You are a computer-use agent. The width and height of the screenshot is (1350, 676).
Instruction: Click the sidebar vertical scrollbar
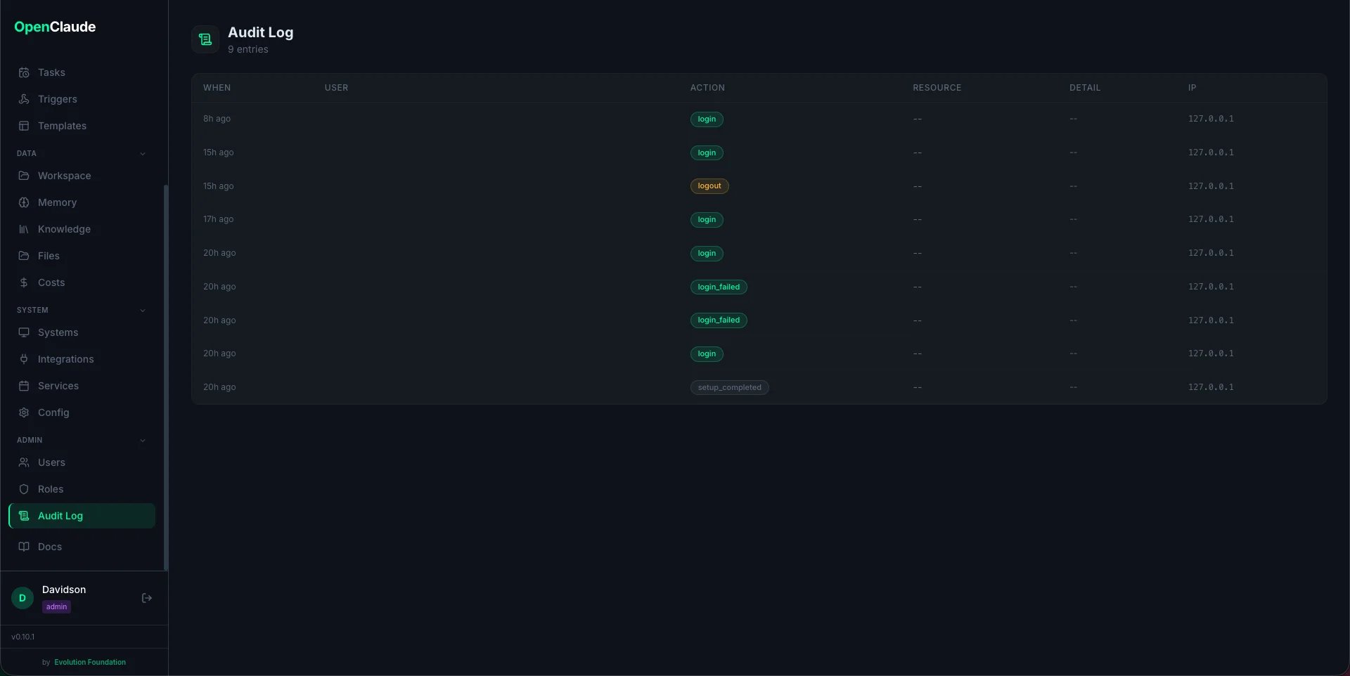coord(166,377)
